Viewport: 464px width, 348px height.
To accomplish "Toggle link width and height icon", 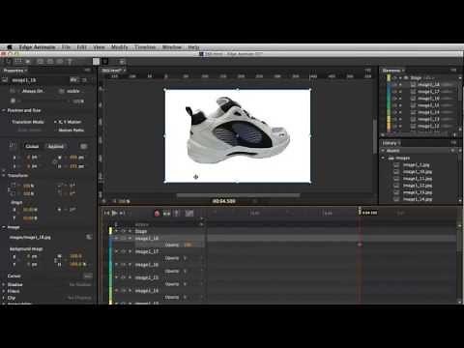I will (55, 161).
